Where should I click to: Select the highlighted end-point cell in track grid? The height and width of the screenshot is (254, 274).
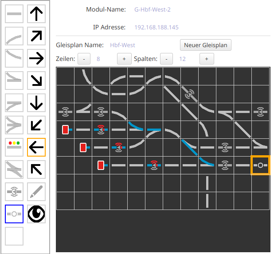[260, 165]
